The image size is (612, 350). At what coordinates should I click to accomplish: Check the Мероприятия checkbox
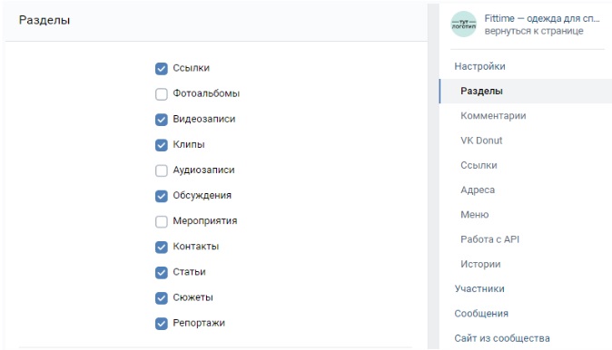(162, 222)
